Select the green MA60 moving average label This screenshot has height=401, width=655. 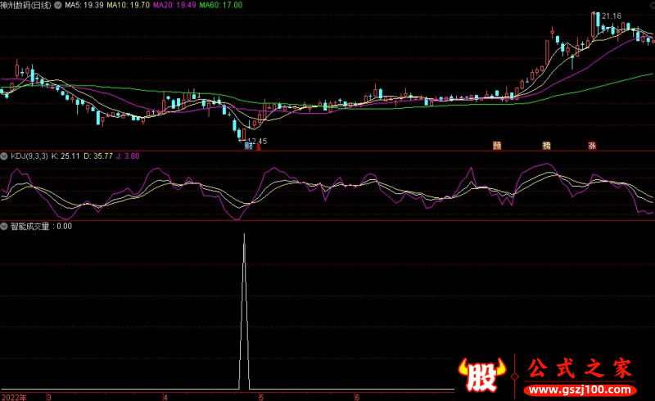[220, 5]
